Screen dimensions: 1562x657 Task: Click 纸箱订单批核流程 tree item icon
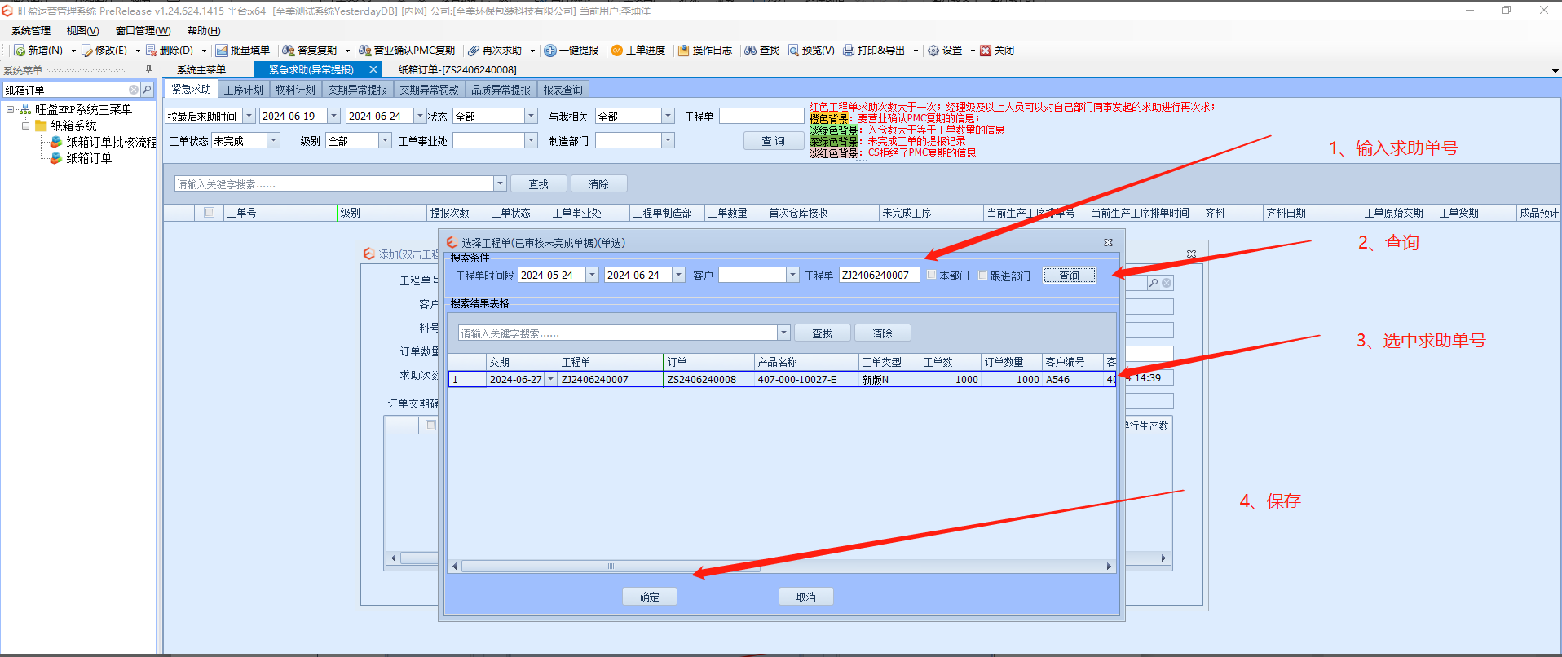click(56, 142)
